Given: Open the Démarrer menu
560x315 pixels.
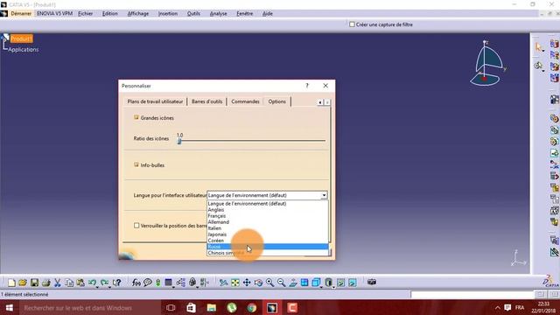Looking at the screenshot, I should (21, 14).
